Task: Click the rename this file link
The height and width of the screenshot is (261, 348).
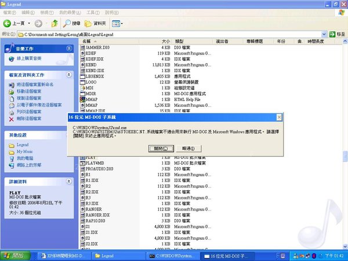Action: click(x=35, y=85)
